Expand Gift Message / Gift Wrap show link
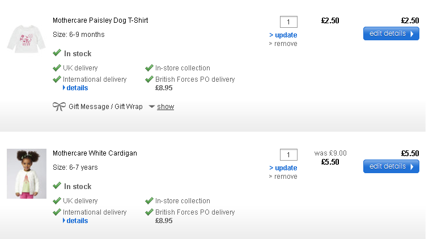This screenshot has width=429, height=239. point(165,107)
